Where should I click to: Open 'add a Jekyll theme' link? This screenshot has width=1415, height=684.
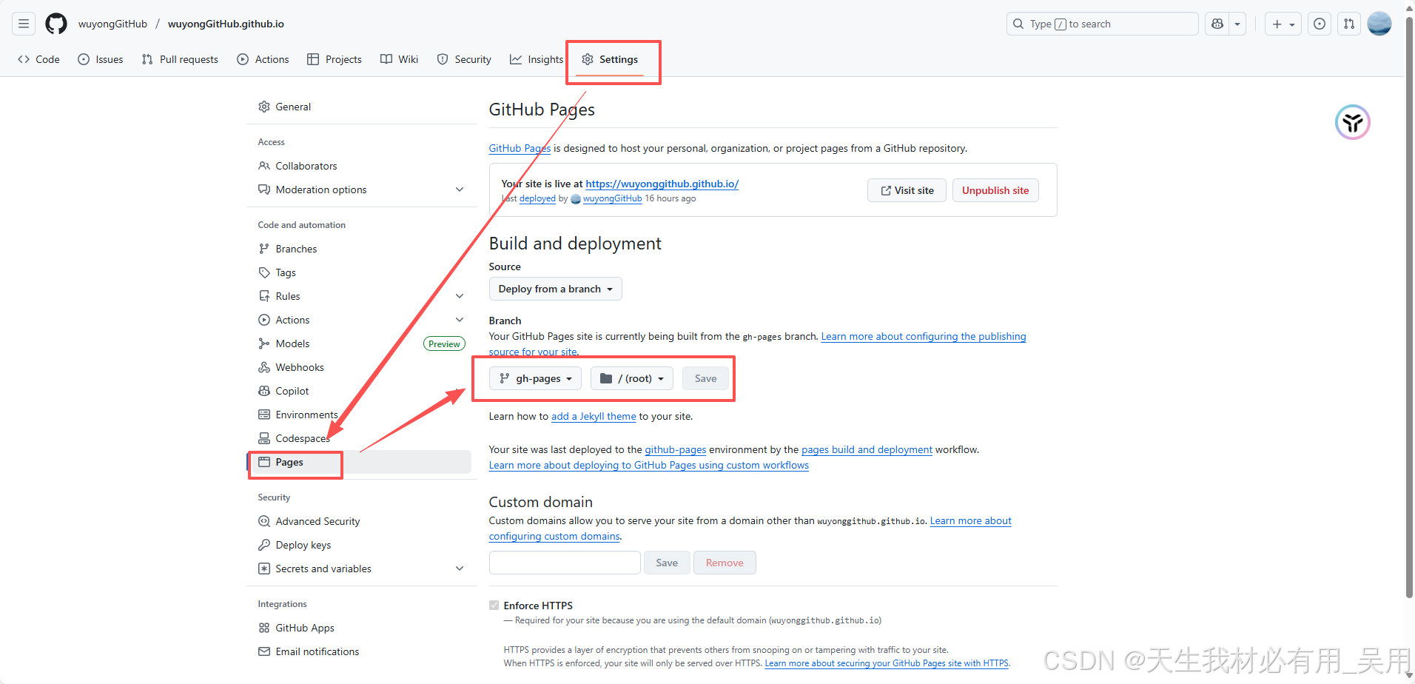point(594,416)
